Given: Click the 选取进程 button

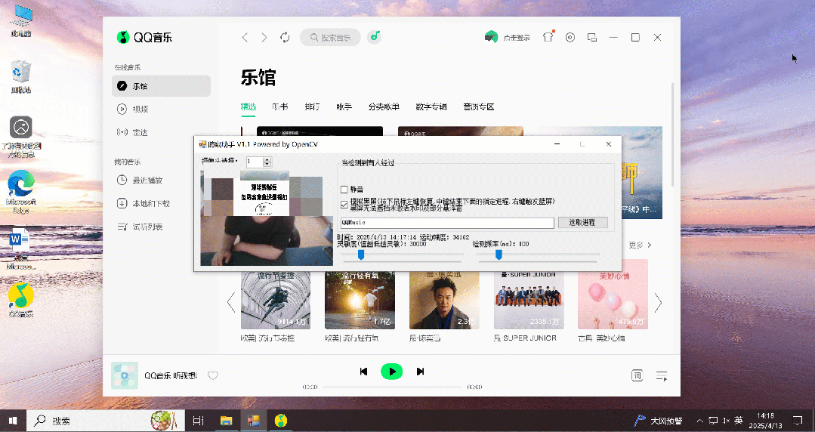Looking at the screenshot, I should click(x=582, y=223).
